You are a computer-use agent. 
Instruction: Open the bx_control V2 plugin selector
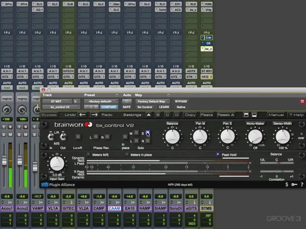pos(61,107)
